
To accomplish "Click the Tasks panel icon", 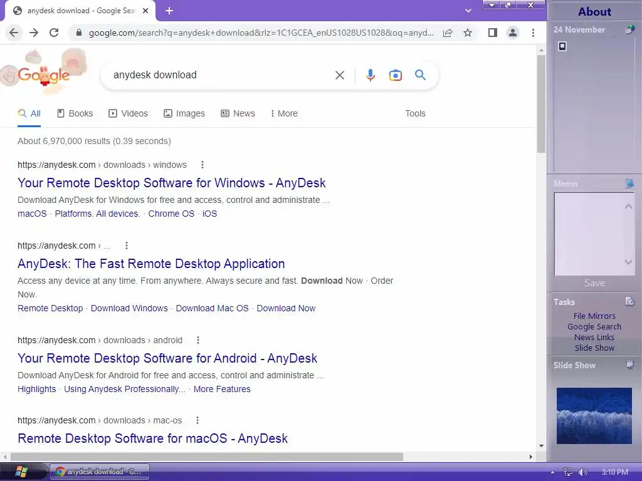I will coord(629,302).
